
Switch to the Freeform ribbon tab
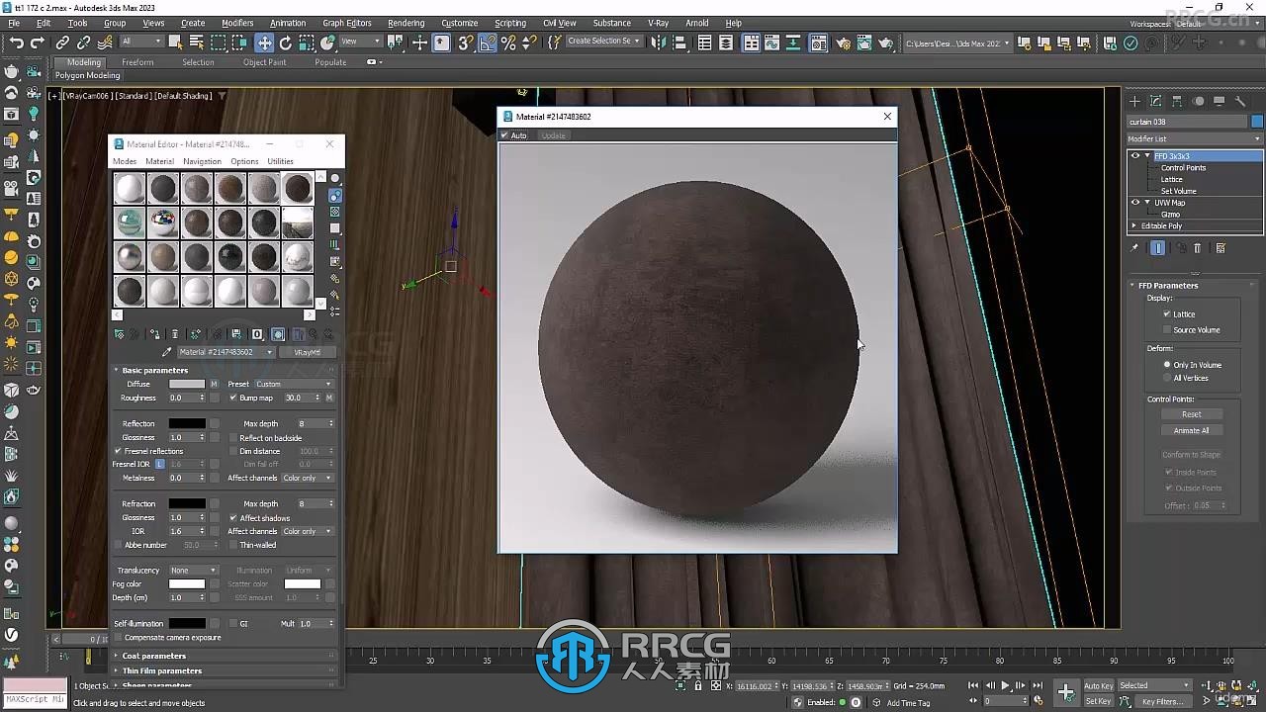point(137,62)
